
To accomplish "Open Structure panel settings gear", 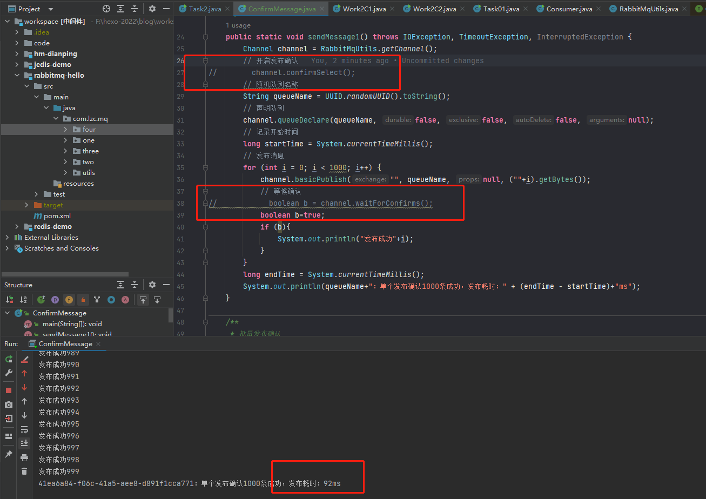I will 152,285.
